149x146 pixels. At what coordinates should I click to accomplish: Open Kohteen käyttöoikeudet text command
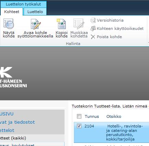120,29
